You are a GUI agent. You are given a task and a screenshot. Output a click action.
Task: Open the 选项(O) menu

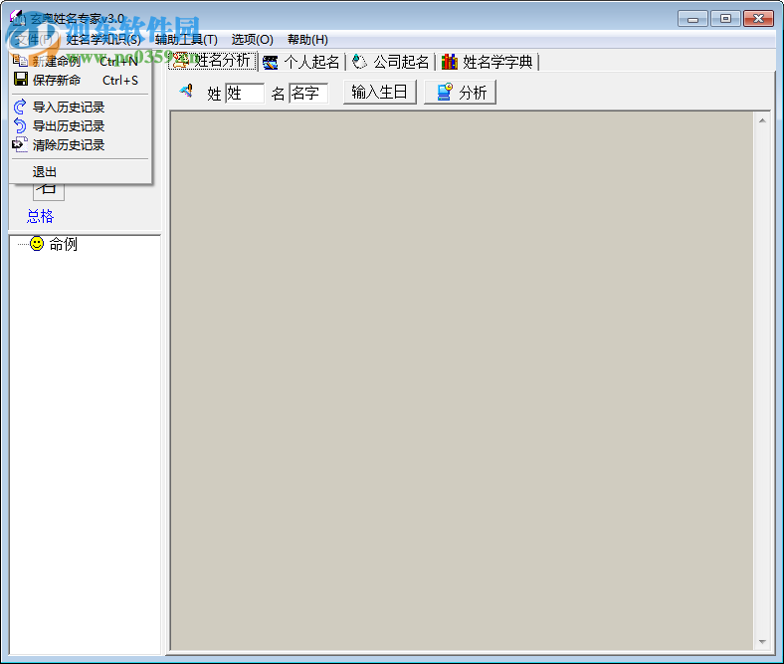pos(252,40)
